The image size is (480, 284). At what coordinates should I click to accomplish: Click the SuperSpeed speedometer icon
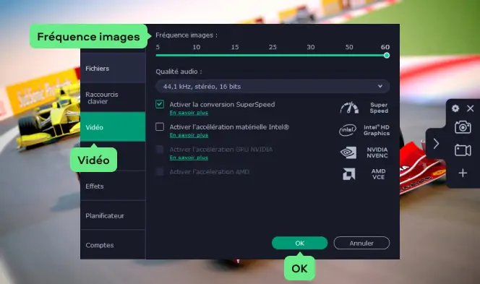(x=349, y=108)
